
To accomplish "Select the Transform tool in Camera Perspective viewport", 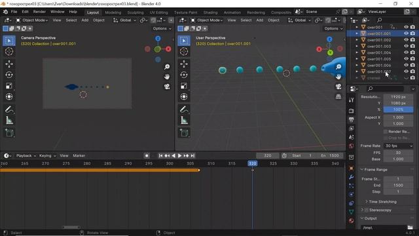I will (x=9, y=96).
